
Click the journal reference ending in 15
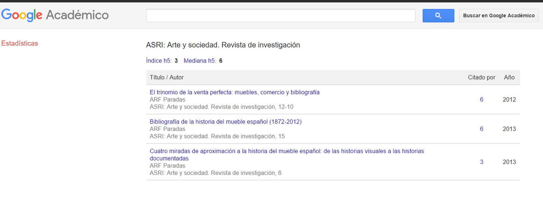pyautogui.click(x=217, y=136)
